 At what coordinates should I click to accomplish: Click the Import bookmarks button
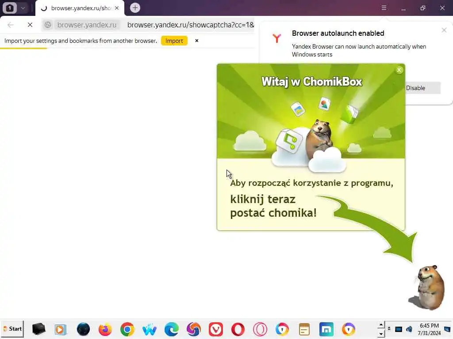pyautogui.click(x=174, y=41)
